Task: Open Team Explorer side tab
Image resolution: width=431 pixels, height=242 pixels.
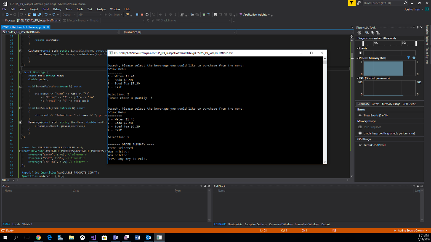Action: (x=427, y=56)
